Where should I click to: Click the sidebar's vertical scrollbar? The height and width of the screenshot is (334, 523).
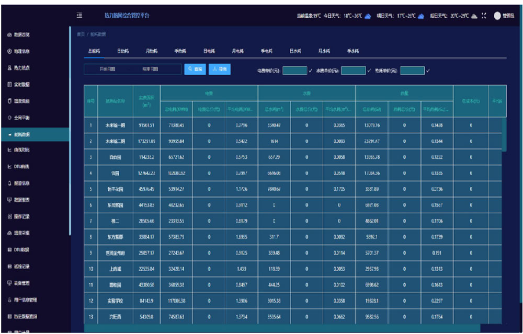click(x=70, y=131)
